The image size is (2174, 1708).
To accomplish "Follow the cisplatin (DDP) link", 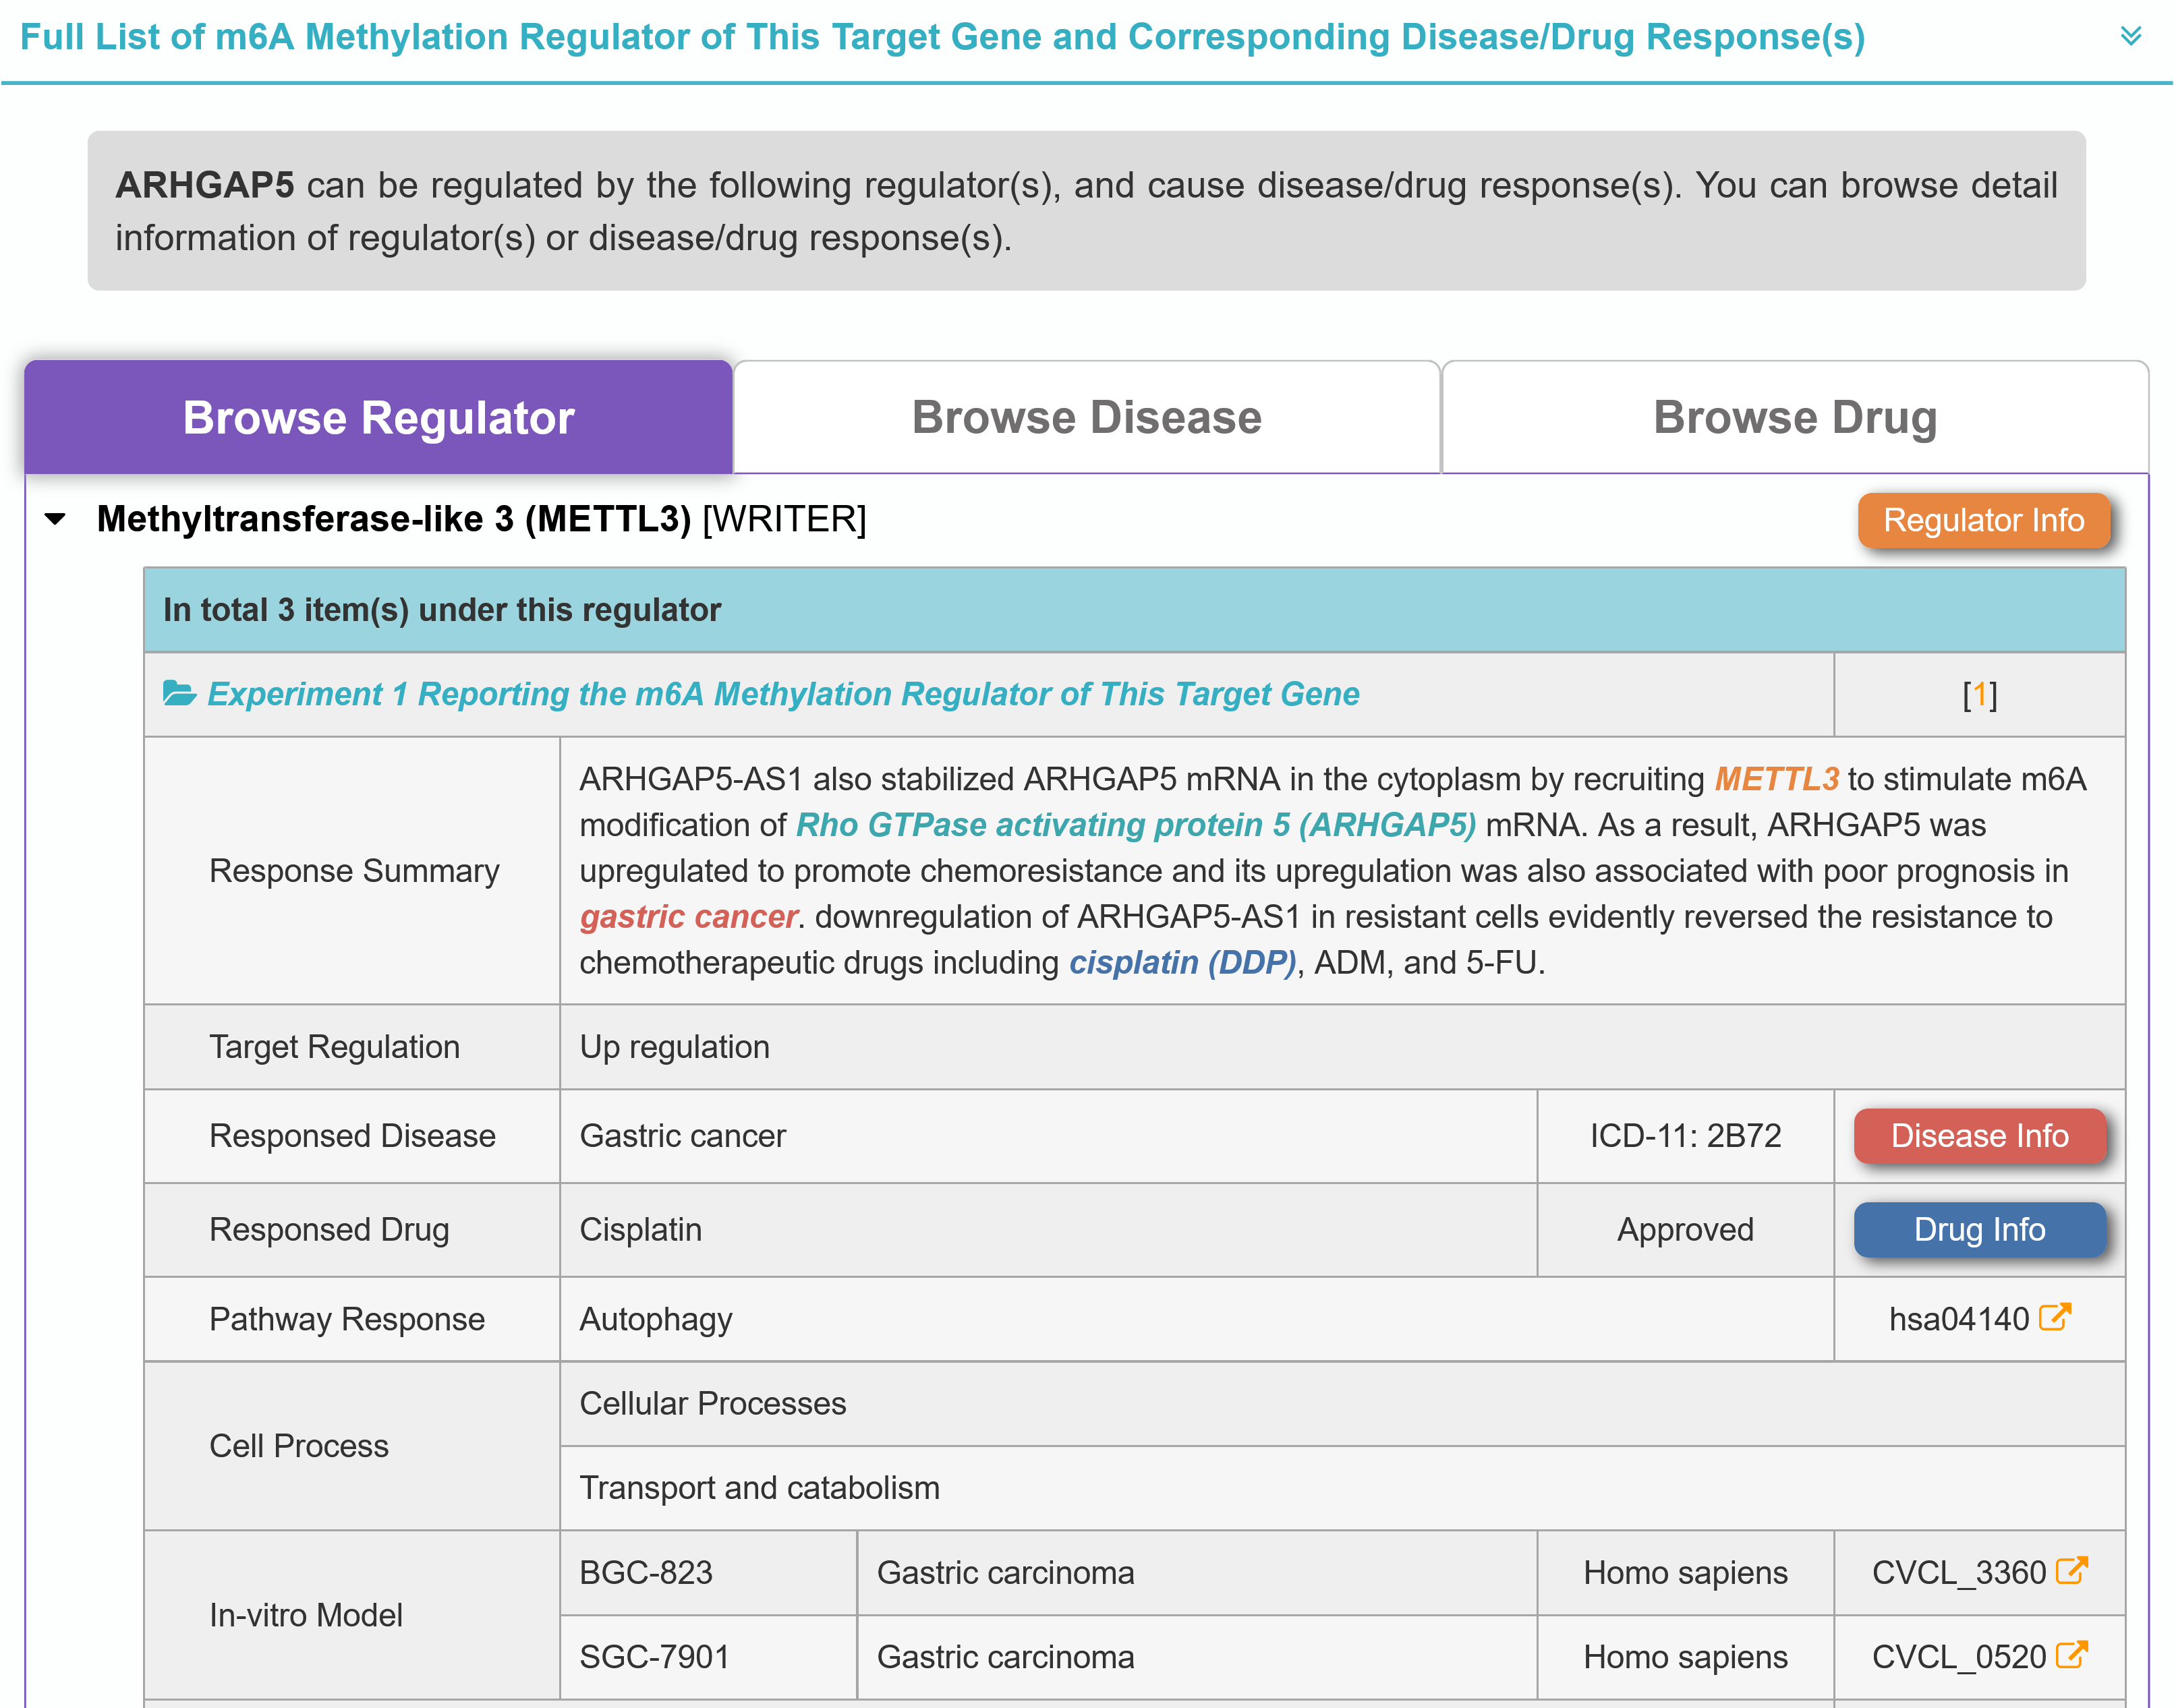I will point(1182,962).
